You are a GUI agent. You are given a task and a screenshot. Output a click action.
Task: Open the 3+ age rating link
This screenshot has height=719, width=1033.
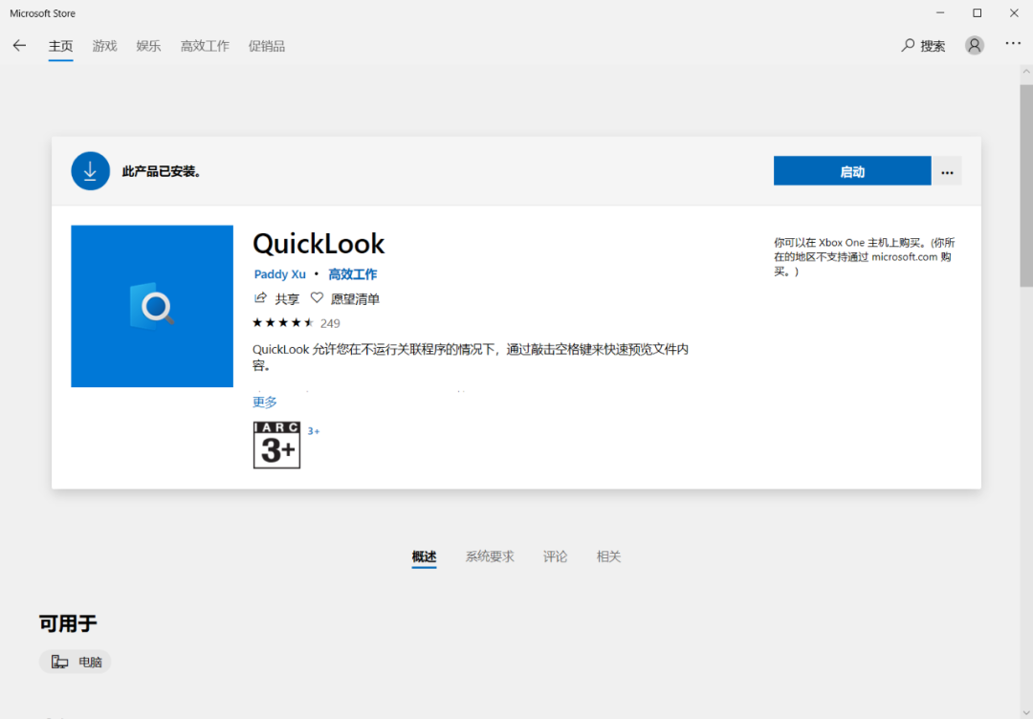[314, 431]
